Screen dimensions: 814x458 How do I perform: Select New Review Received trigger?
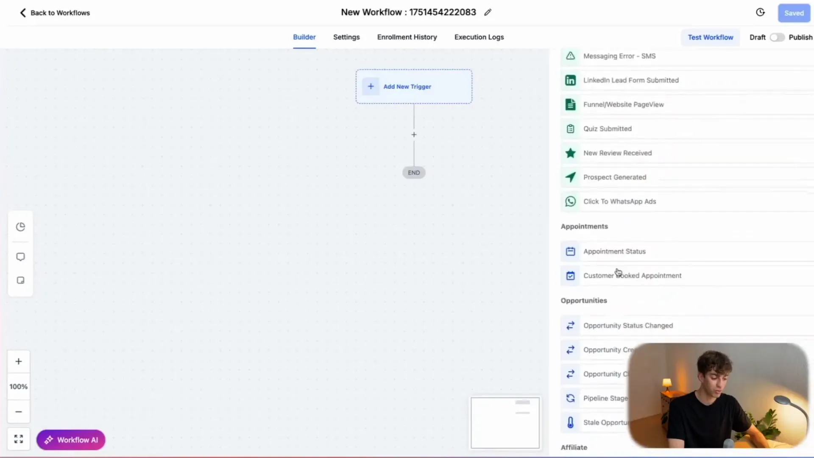(687, 153)
